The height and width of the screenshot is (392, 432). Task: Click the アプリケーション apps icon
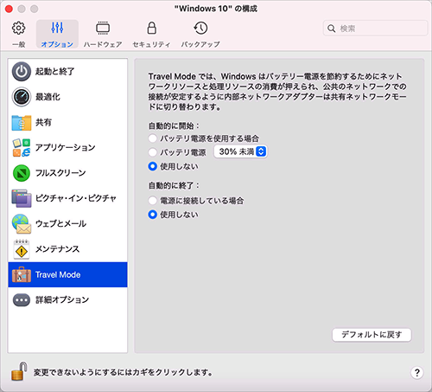[x=22, y=148]
